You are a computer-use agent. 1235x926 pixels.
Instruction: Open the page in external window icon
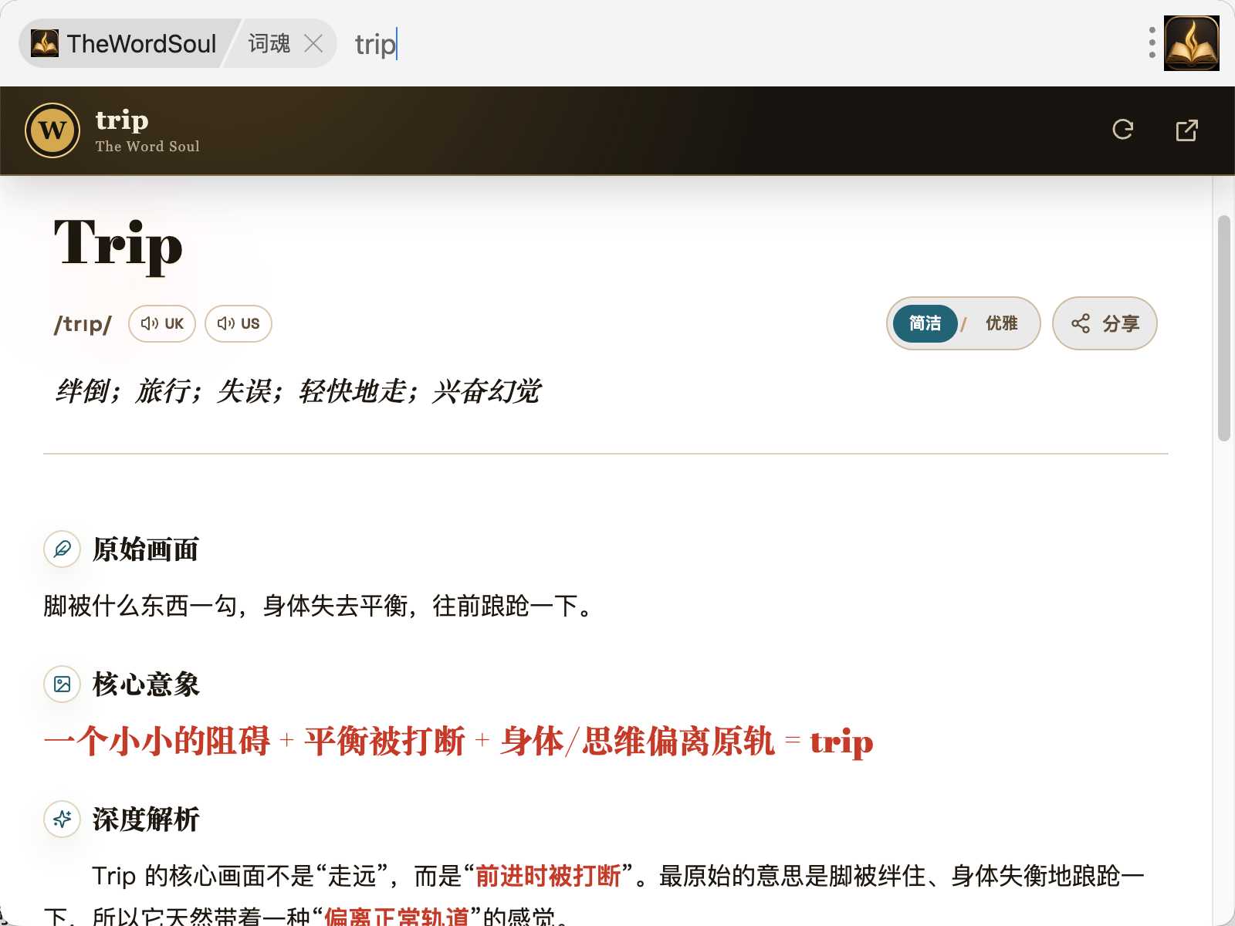(1186, 130)
